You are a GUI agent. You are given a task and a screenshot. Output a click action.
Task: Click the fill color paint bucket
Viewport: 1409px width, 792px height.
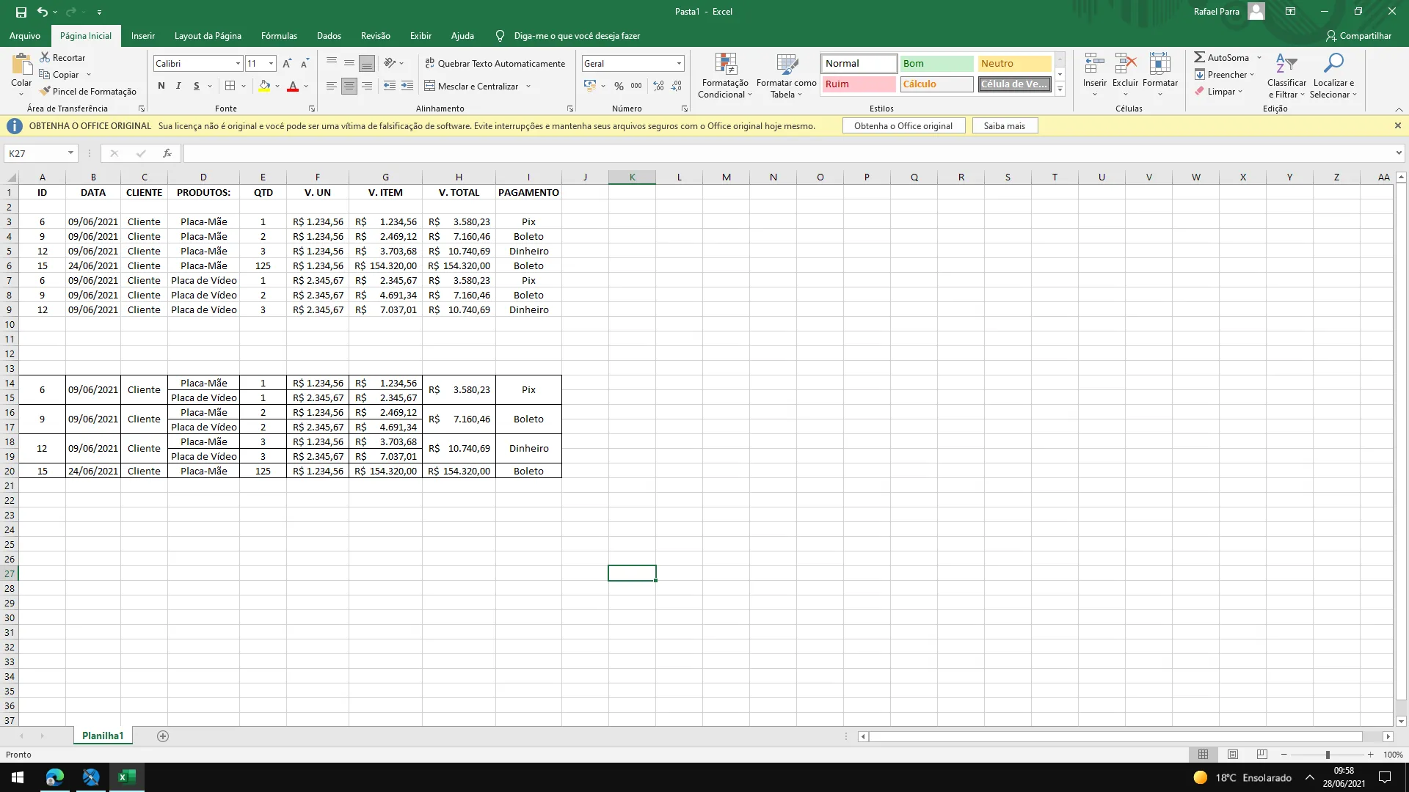coord(264,86)
